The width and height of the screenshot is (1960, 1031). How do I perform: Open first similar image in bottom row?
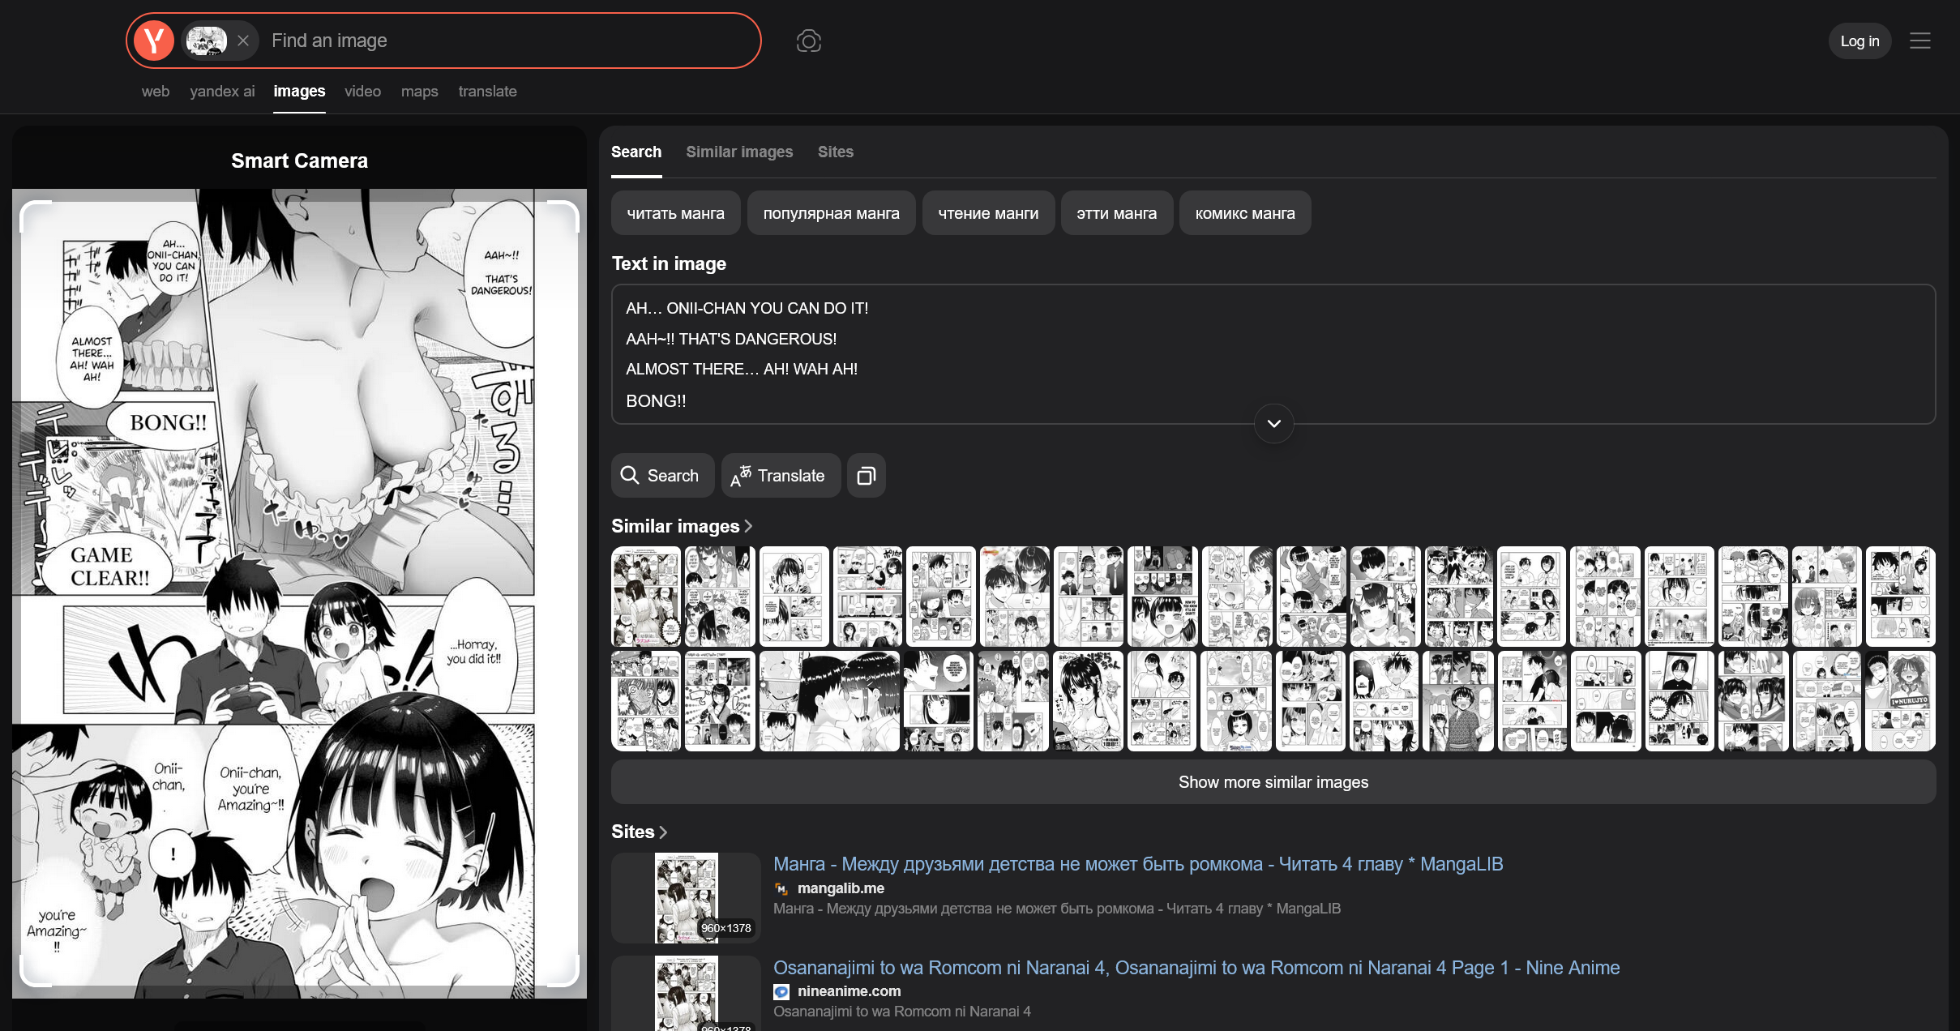tap(646, 701)
